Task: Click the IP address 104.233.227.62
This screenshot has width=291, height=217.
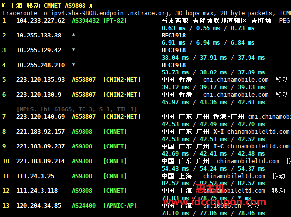Action: point(41,21)
